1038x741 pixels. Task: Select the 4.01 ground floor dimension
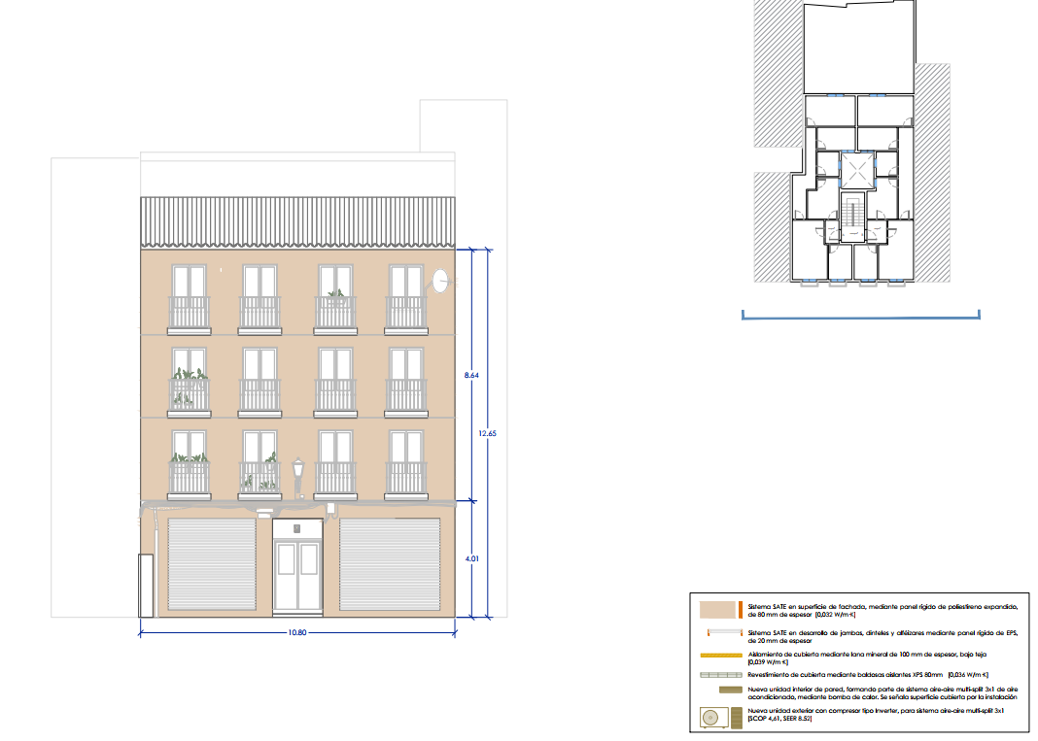pos(472,559)
